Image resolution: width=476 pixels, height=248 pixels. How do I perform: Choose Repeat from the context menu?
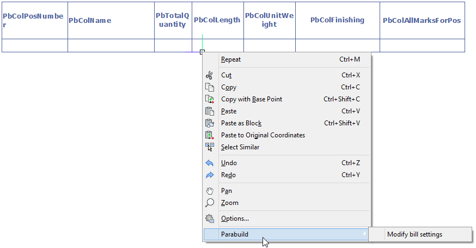(231, 59)
